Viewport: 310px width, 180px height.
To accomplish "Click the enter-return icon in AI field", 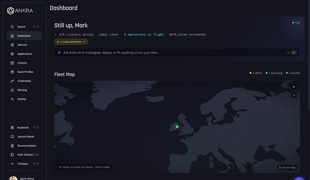I will click(288, 53).
